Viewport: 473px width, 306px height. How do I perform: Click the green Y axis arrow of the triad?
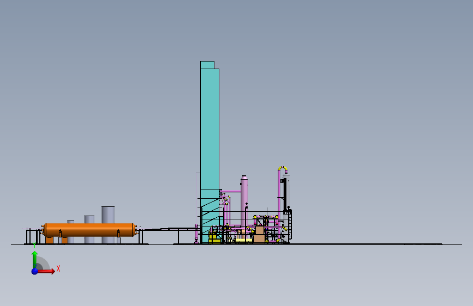tap(35, 260)
